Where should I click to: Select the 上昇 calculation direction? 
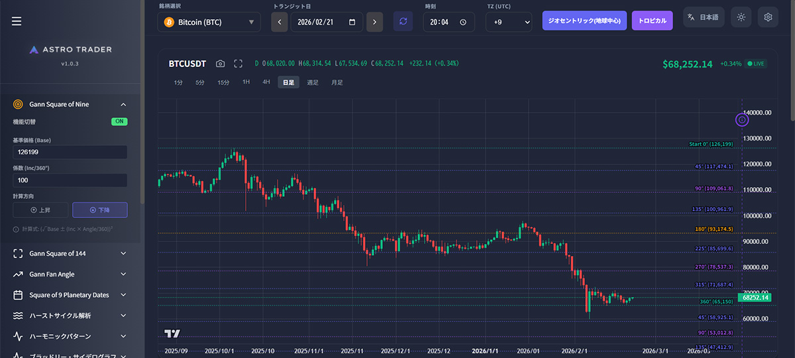40,210
